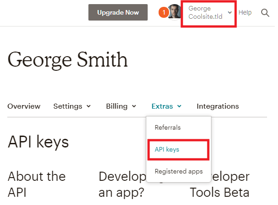Click the Settings tab label
The width and height of the screenshot is (278, 205).
[67, 106]
